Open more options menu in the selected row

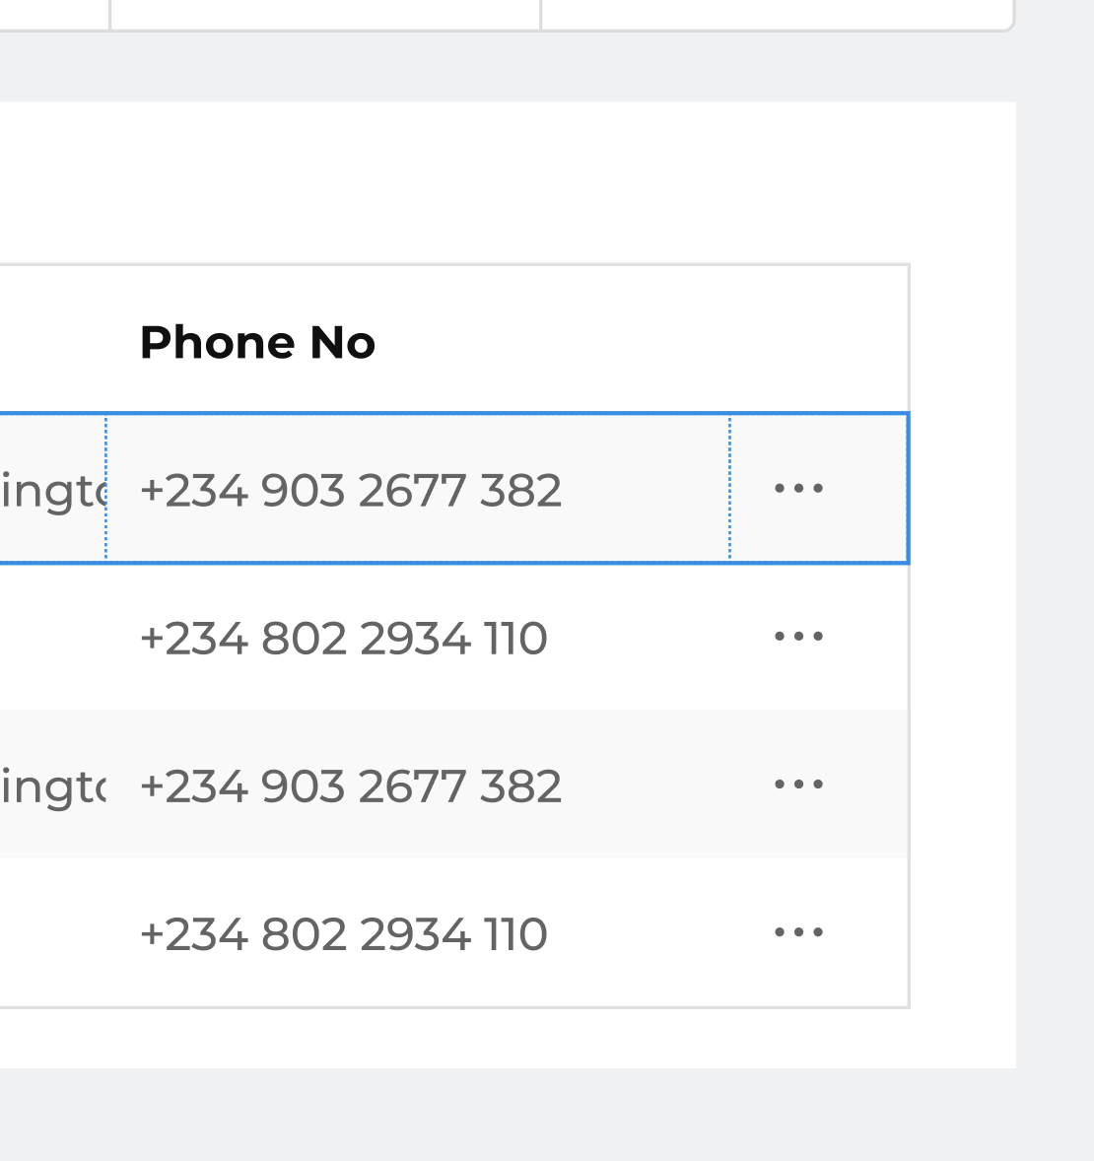pos(798,488)
